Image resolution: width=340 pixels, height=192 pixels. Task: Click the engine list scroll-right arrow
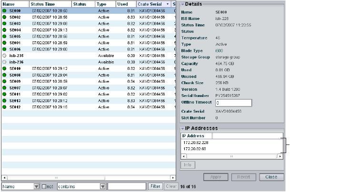173,178
